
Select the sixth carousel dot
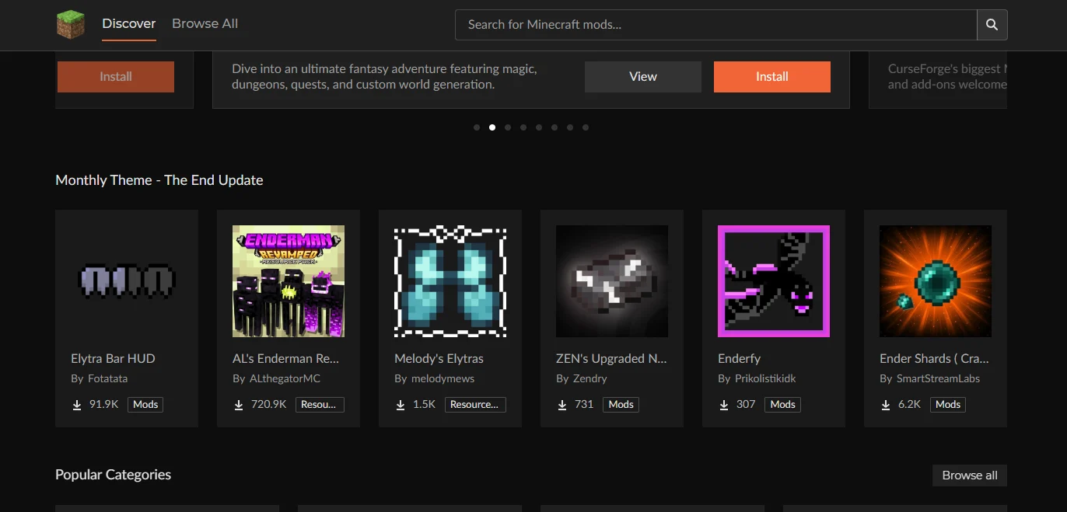coord(554,127)
